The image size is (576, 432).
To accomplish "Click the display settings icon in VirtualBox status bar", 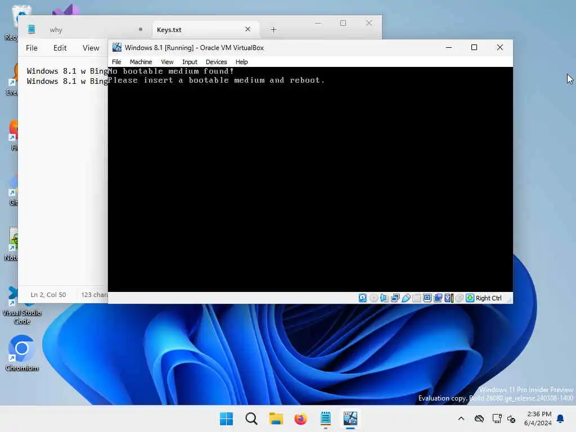I will tap(427, 298).
